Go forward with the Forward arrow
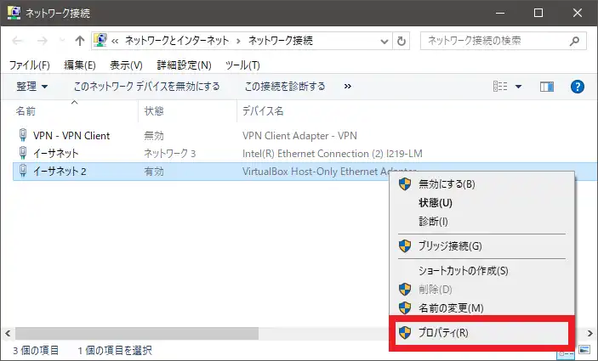598x361 pixels. (43, 41)
